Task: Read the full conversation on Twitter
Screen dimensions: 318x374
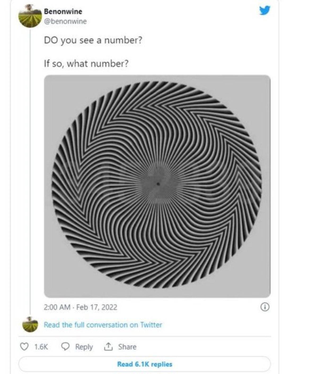Action: pyautogui.click(x=103, y=325)
